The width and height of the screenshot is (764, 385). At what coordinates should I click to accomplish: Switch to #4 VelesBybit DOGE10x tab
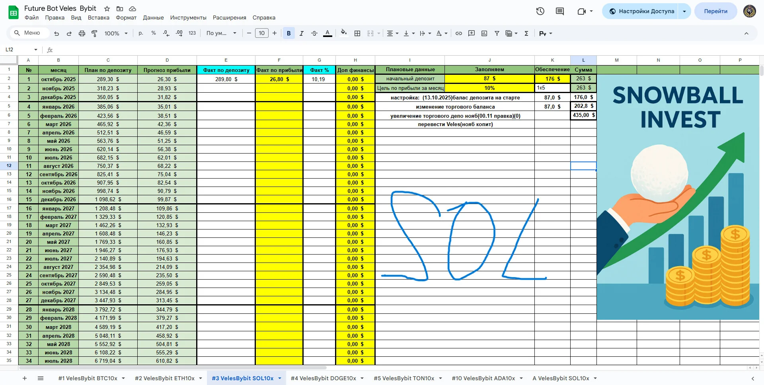click(323, 378)
